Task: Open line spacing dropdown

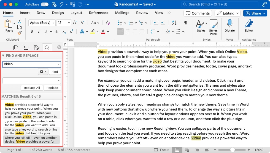Action: coord(158,32)
